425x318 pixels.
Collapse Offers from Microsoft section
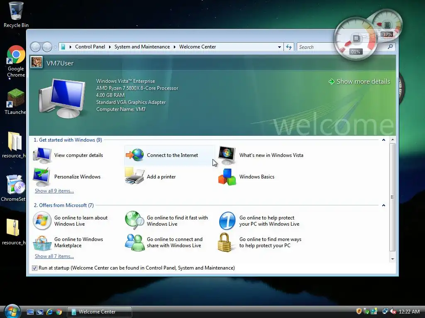[x=383, y=205]
